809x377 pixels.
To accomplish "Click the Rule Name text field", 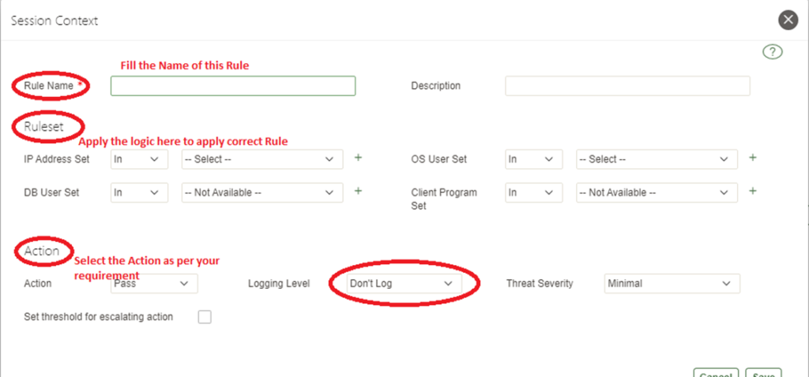I will click(233, 86).
